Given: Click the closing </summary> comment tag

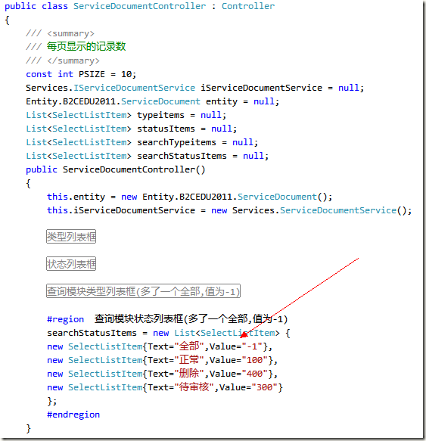Looking at the screenshot, I should click(73, 61).
